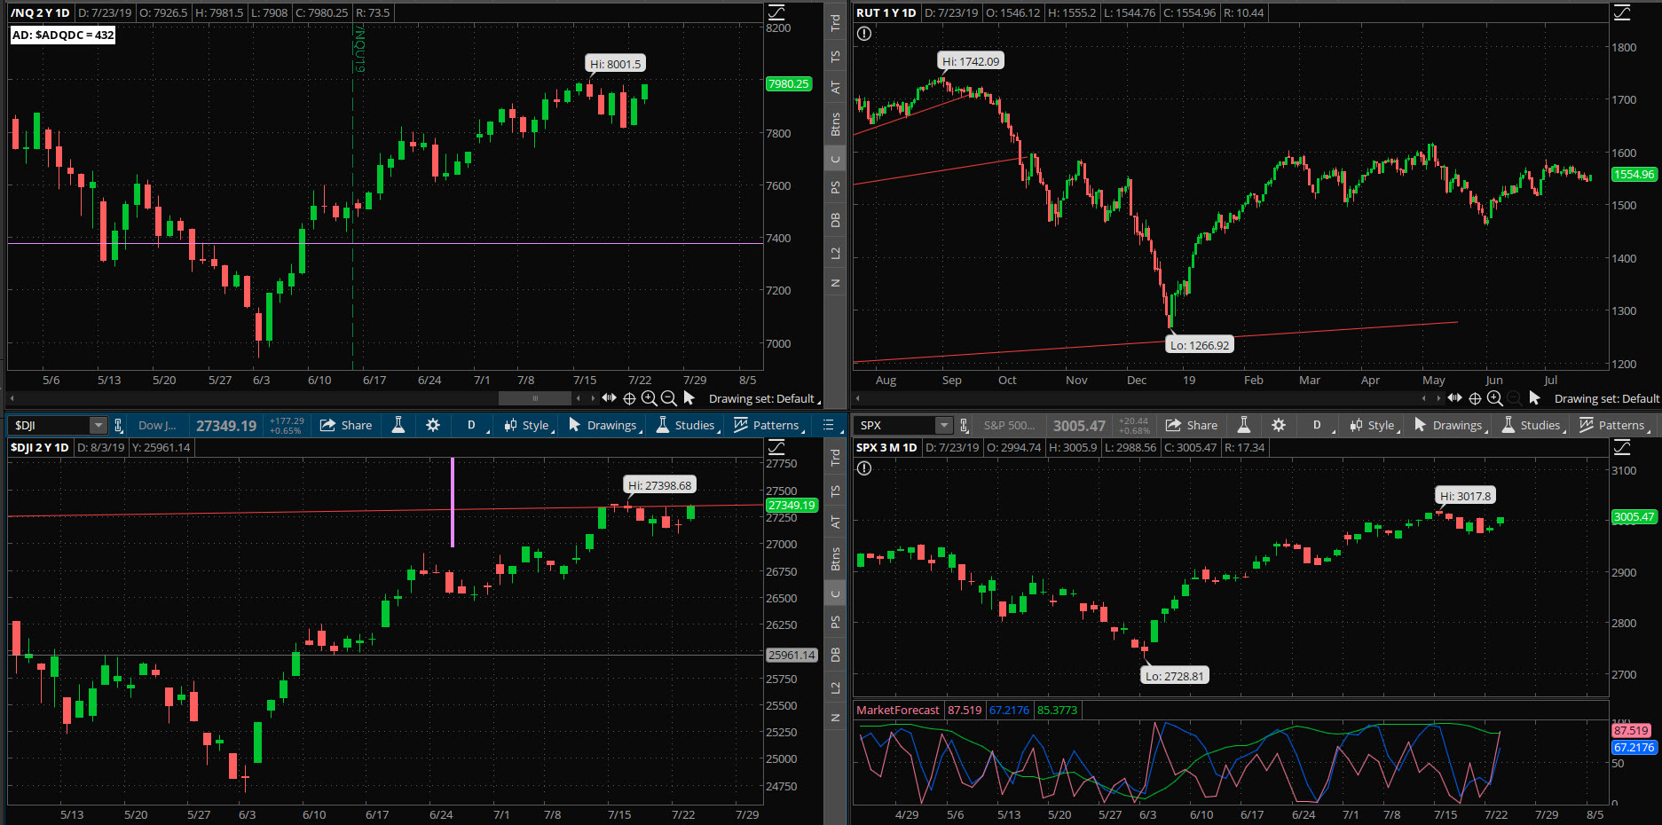The height and width of the screenshot is (825, 1662).
Task: Zoom out on the /NQ chart
Action: tap(668, 398)
